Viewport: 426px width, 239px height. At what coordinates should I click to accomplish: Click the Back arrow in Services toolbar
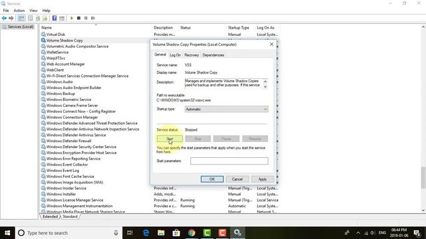pyautogui.click(x=4, y=18)
